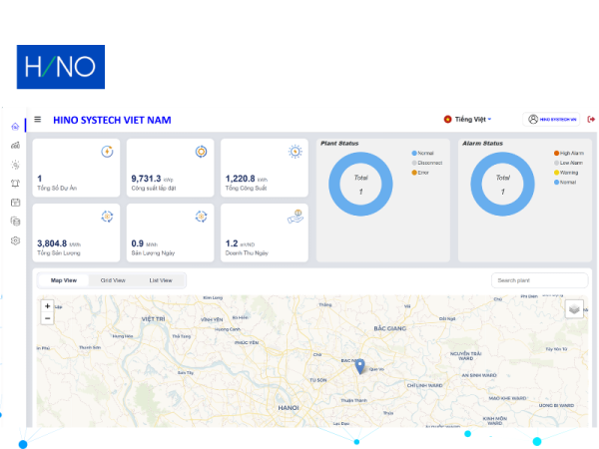Click the 1,220.8 total power value
Viewport: 599px width, 449px height.
point(240,179)
